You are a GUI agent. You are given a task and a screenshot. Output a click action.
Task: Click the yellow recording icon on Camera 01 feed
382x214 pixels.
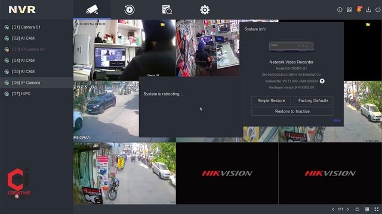(162, 24)
